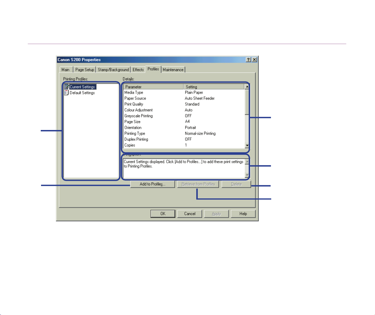Image resolution: width=375 pixels, height=315 pixels.
Task: Click the Details list scrollbar thumb
Action: [x=247, y=102]
